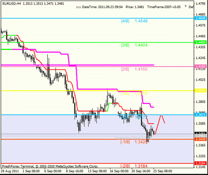Click the 1.3428 orange price tag

pyautogui.click(x=201, y=139)
